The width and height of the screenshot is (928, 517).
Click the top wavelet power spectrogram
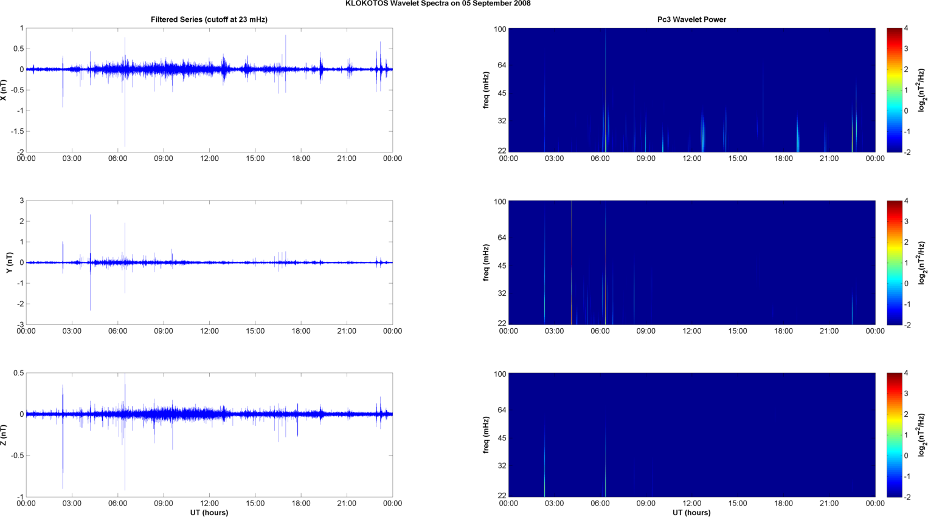point(691,90)
